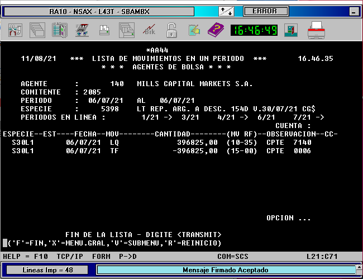Click the period 7/21 ->

tap(309, 117)
